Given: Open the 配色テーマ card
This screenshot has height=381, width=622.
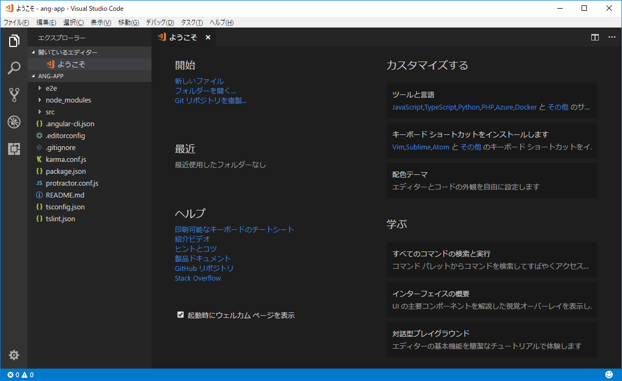Looking at the screenshot, I should coord(492,180).
